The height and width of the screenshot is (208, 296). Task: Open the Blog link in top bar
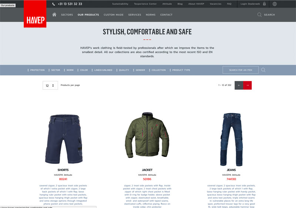point(180,4)
